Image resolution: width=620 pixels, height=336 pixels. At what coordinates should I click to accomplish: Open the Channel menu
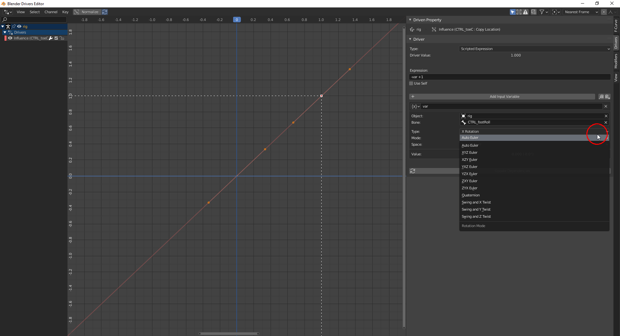point(51,12)
